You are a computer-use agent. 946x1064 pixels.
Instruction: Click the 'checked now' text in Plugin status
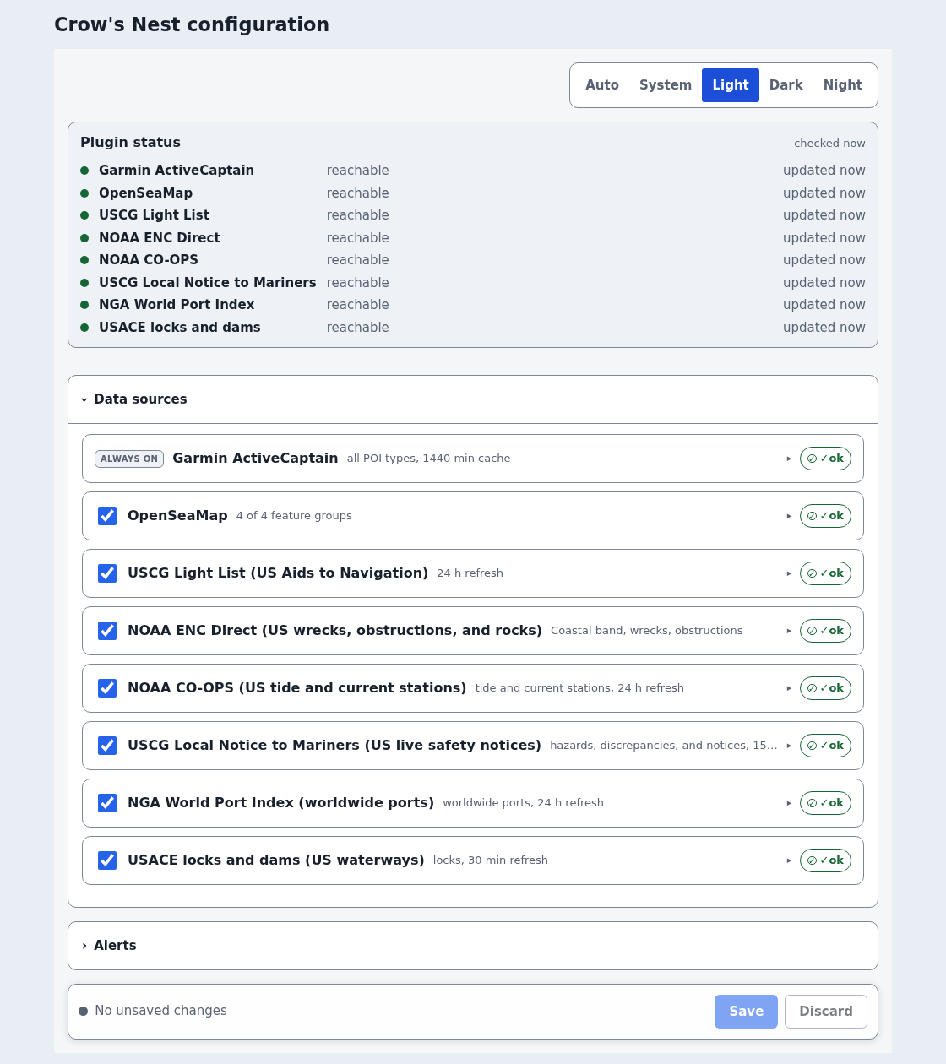829,144
